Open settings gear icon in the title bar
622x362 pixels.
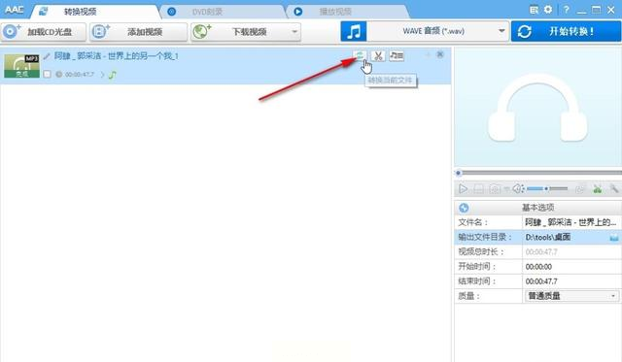tap(548, 10)
